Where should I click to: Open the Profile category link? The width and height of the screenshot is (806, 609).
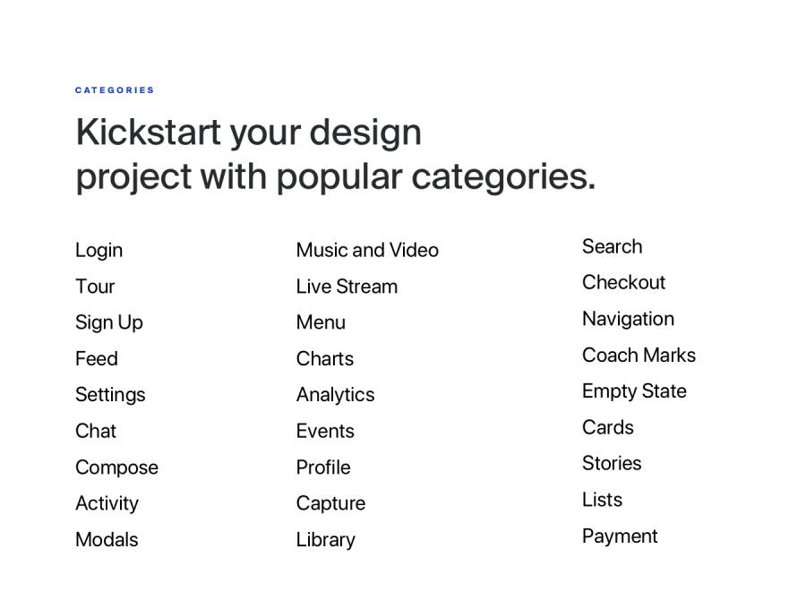click(323, 467)
